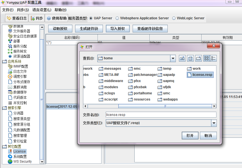Click the 同步 toolbar button
This screenshot has width=242, height=168.
pyautogui.click(x=37, y=18)
